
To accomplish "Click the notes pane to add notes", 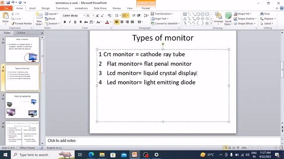I will [163, 140].
